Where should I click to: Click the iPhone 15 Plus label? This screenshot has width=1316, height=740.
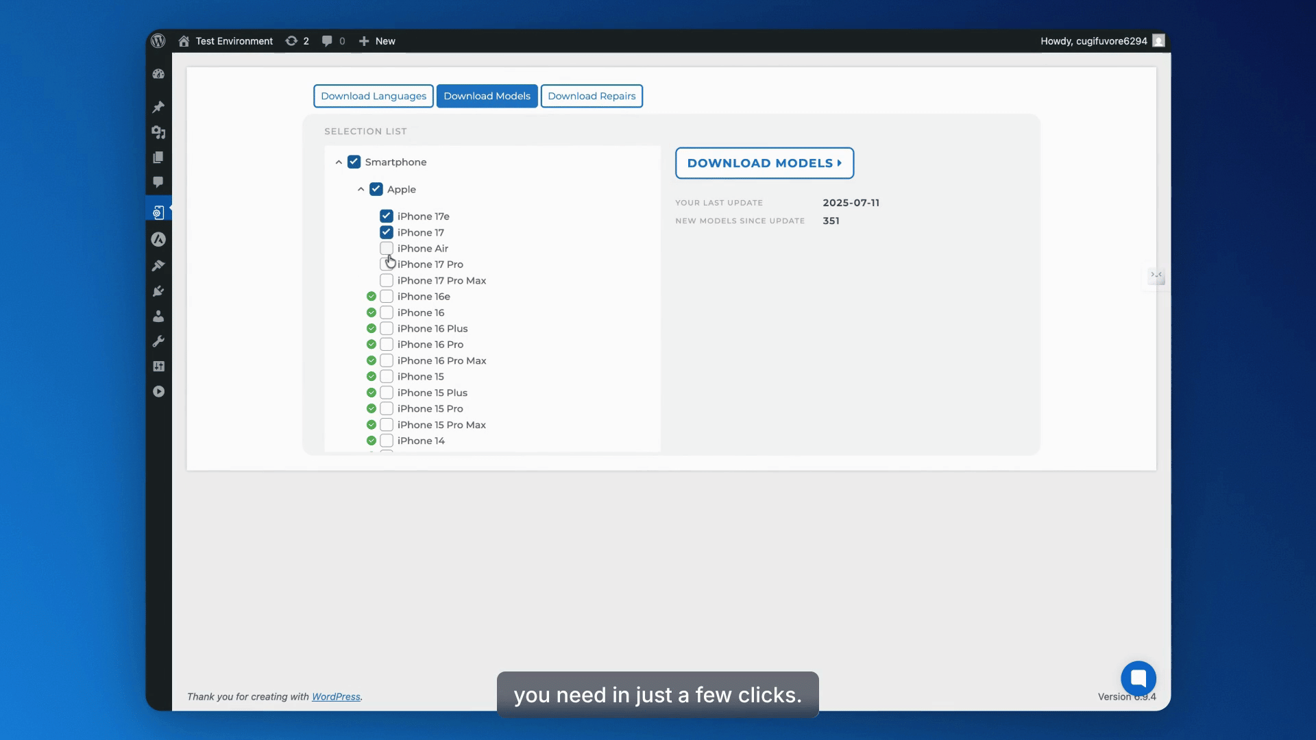[x=432, y=393]
